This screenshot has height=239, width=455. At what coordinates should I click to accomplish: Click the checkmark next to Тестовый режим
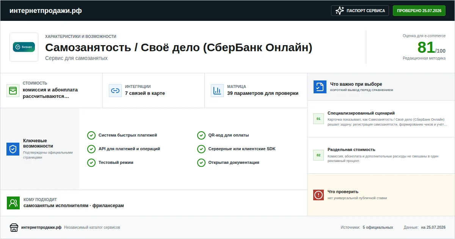pos(91,163)
